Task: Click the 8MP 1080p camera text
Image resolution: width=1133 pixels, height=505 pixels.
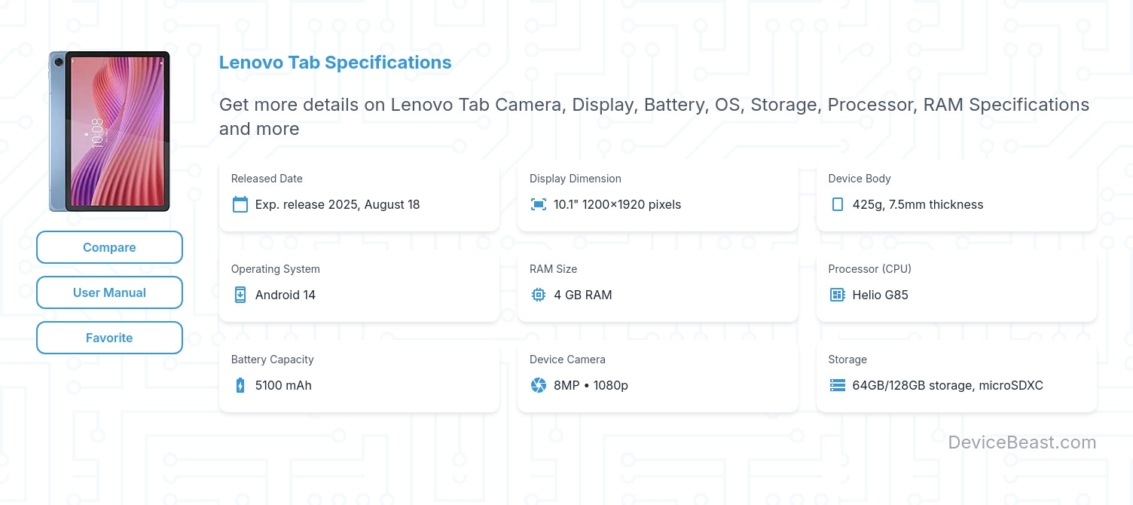Action: point(591,385)
